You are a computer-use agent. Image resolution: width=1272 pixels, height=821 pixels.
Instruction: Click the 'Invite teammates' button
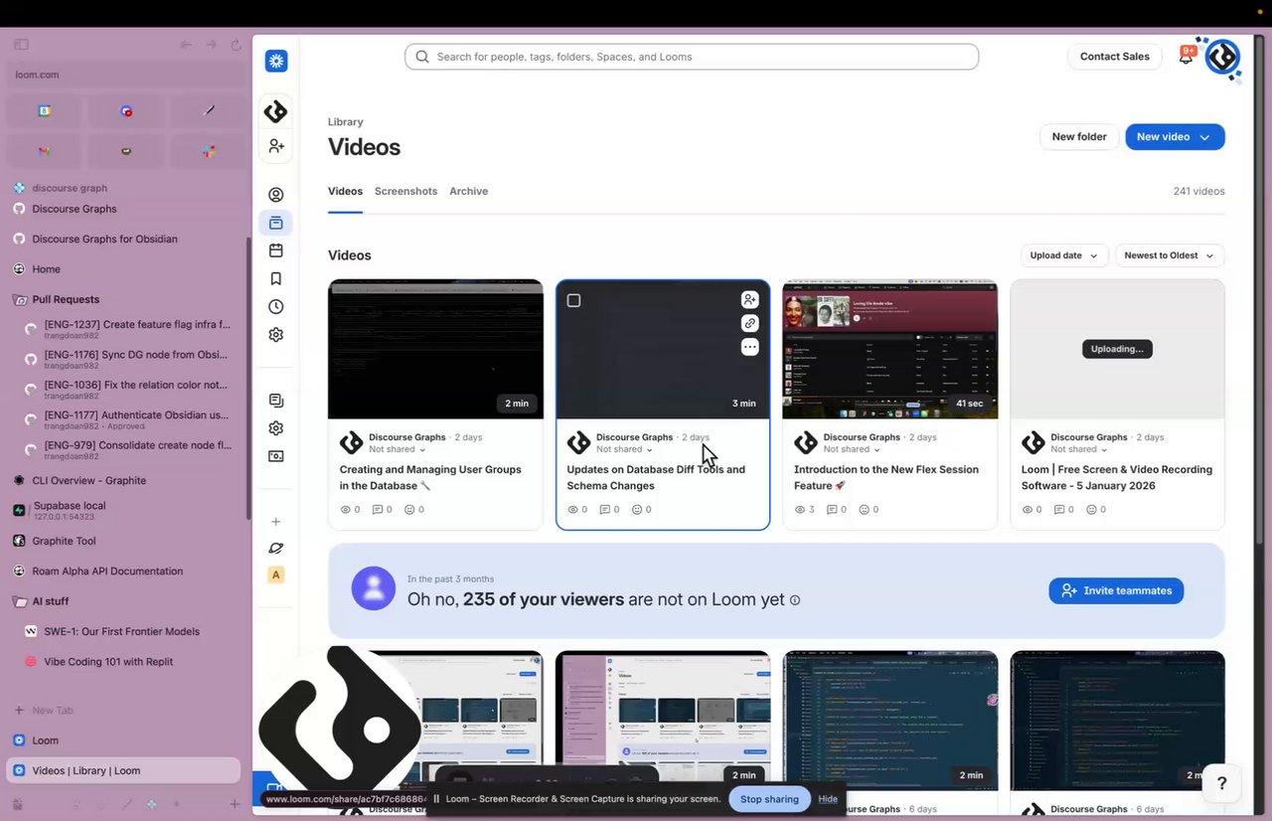tap(1116, 590)
